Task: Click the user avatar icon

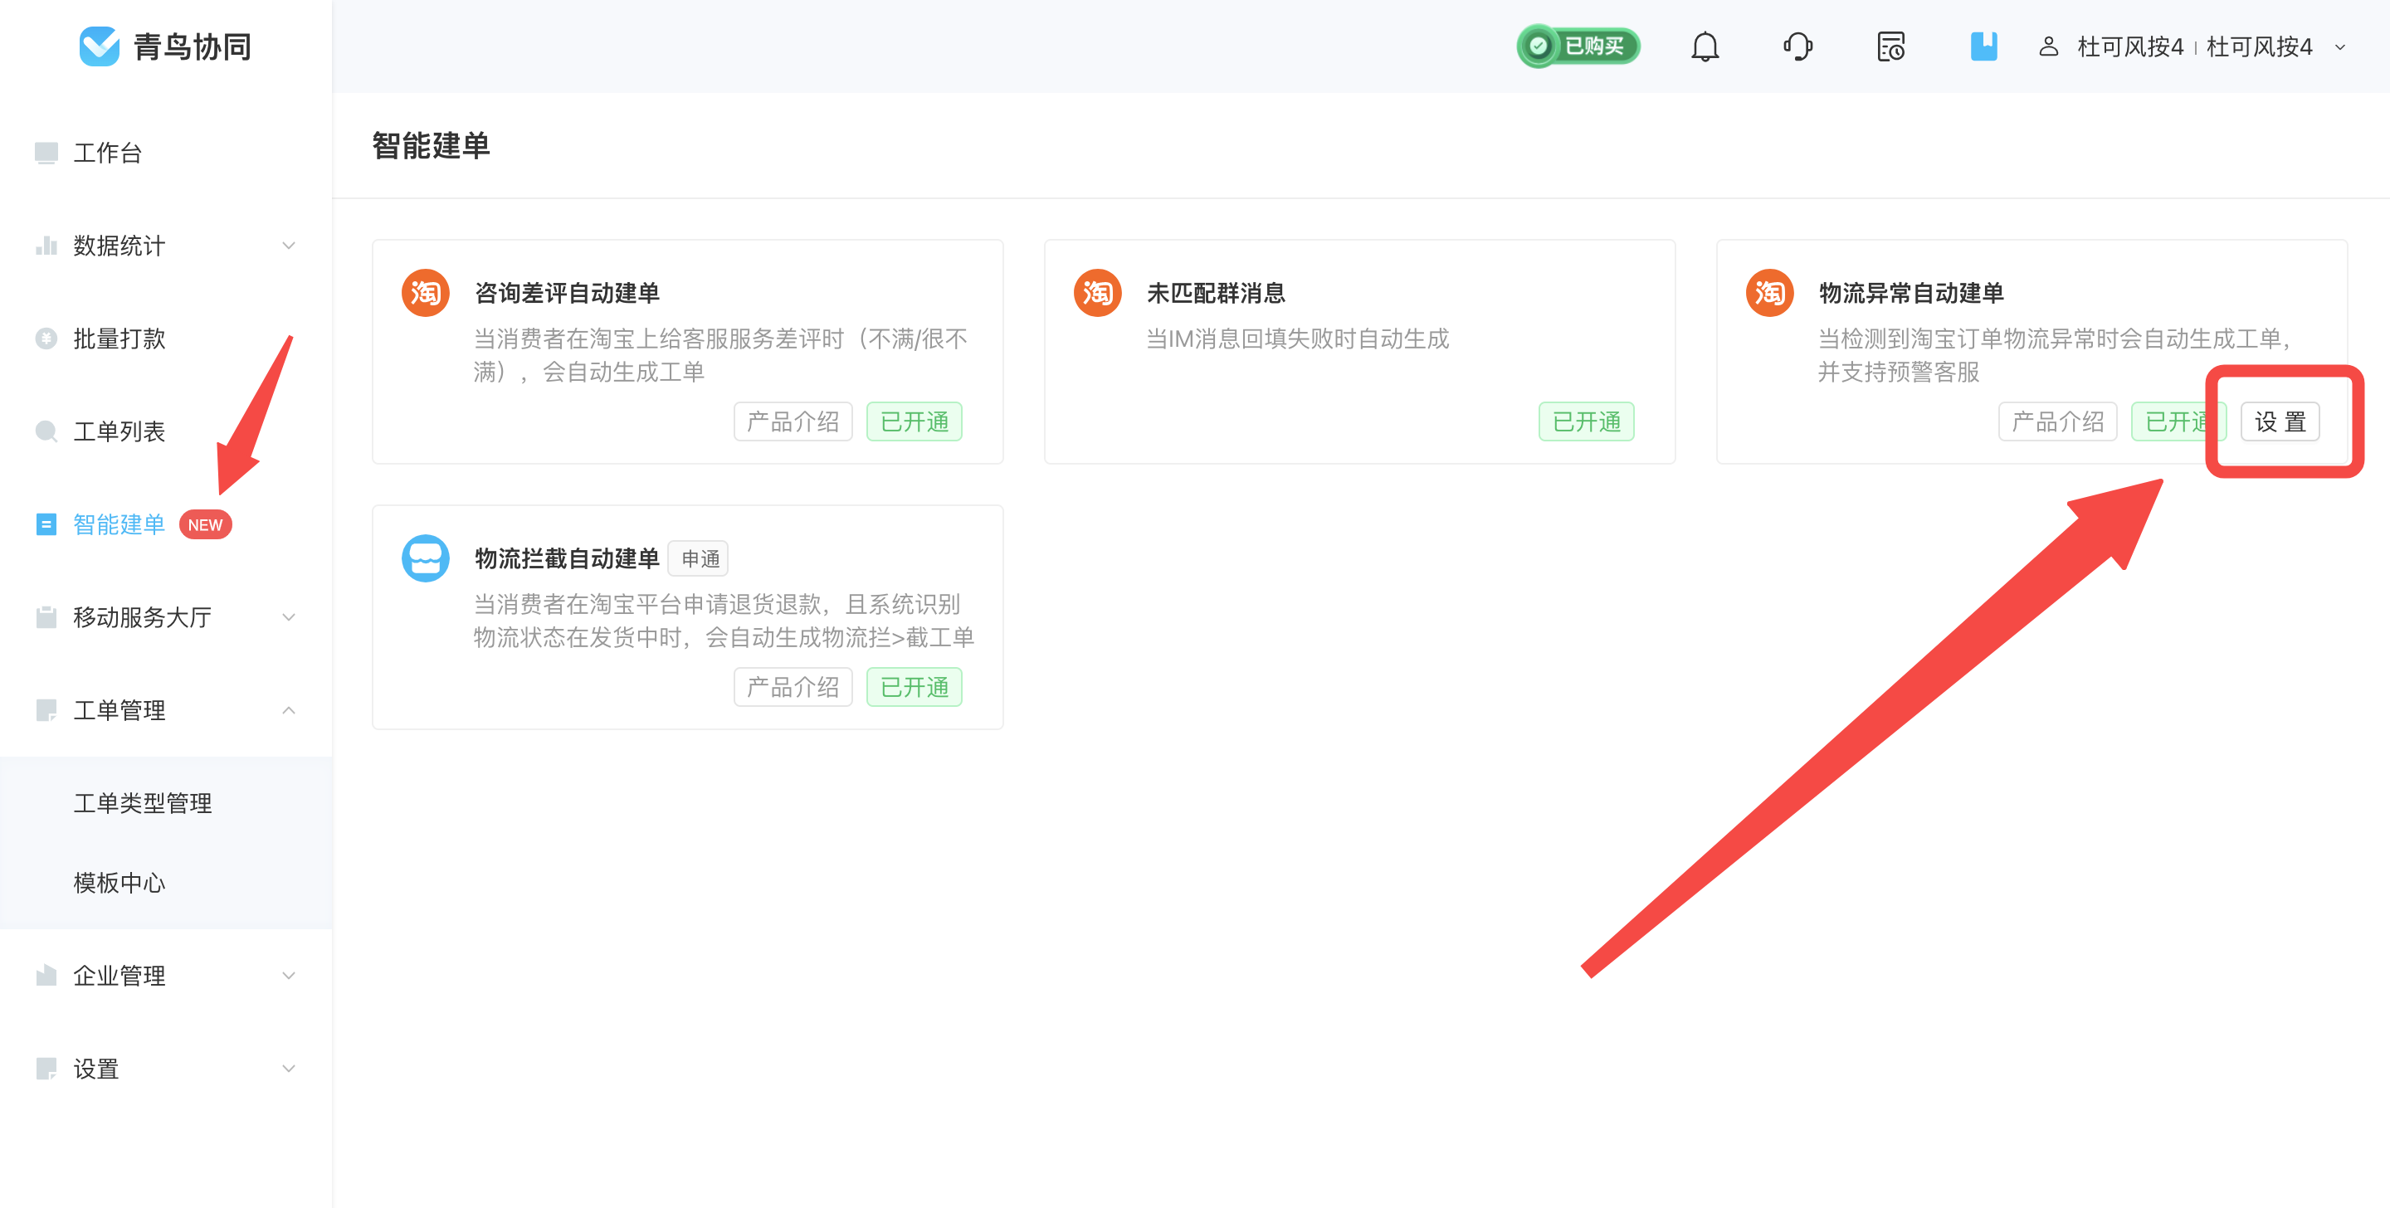Action: pyautogui.click(x=2049, y=46)
